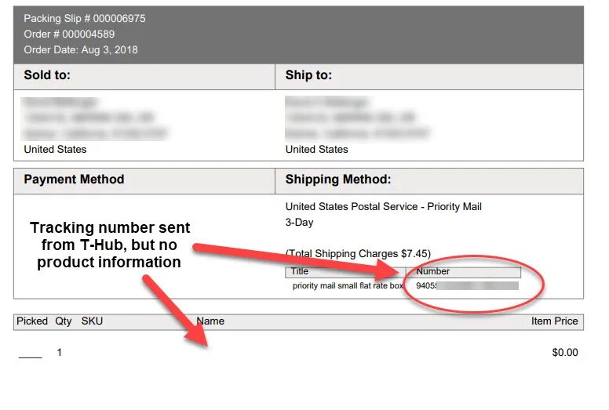
Task: Click the Item Price column header
Action: 554,321
